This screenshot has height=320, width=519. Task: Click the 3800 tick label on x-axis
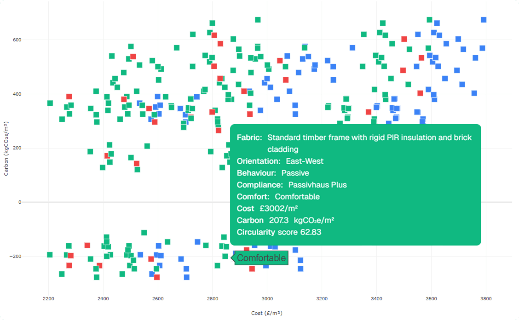[x=485, y=298]
